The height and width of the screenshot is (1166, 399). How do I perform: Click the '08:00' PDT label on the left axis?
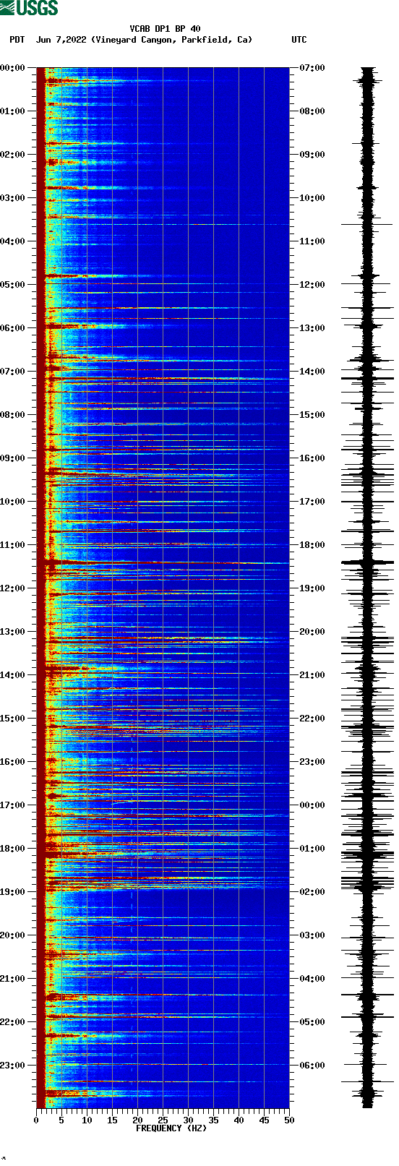pos(13,415)
